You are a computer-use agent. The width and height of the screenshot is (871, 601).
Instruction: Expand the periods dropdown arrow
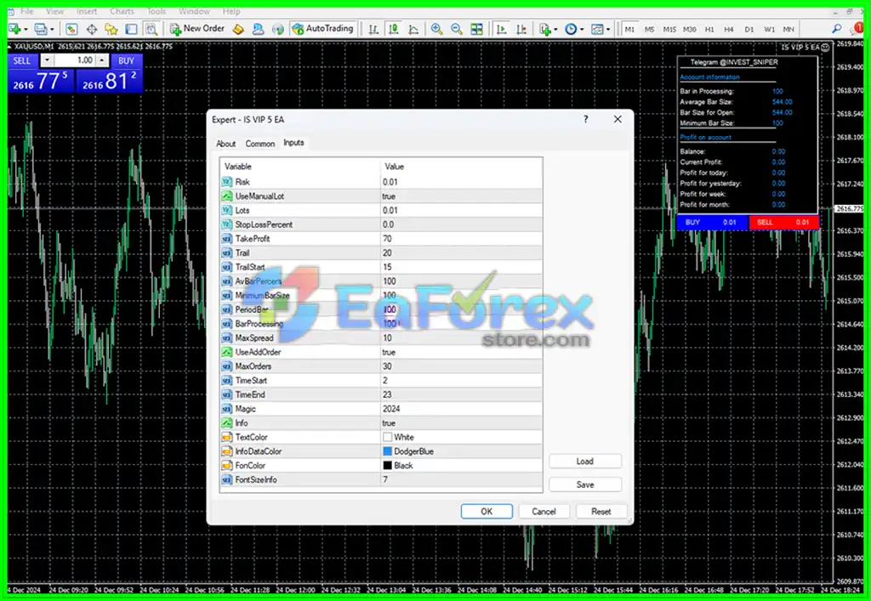tap(582, 30)
